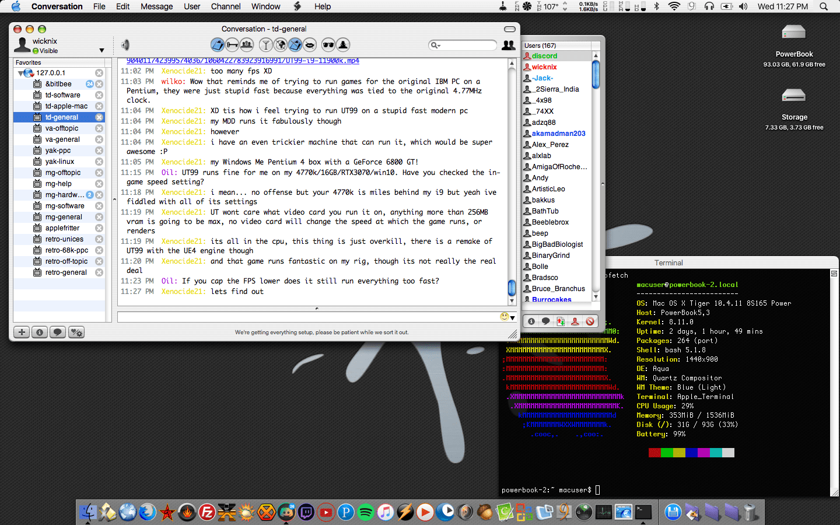The width and height of the screenshot is (840, 525).
Task: Open the Window menu
Action: [266, 6]
